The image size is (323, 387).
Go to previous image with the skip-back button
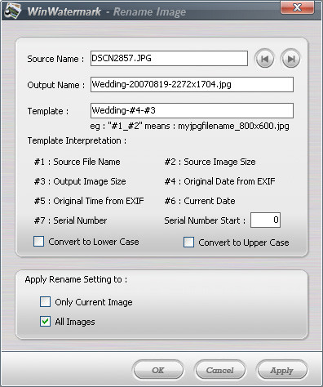point(264,59)
